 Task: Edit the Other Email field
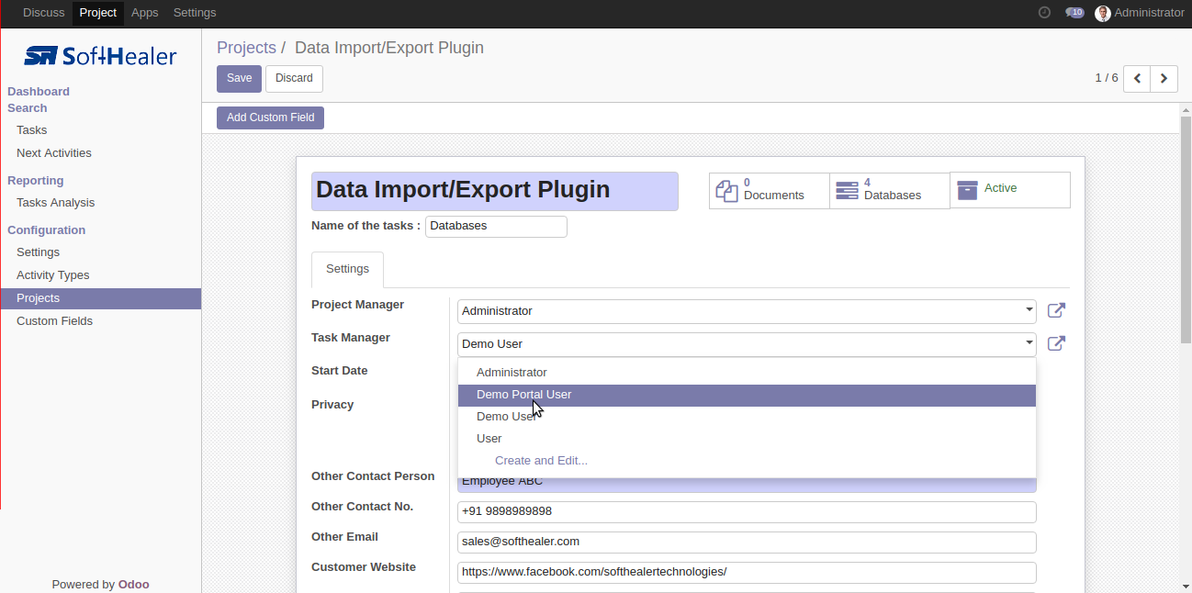(x=747, y=543)
